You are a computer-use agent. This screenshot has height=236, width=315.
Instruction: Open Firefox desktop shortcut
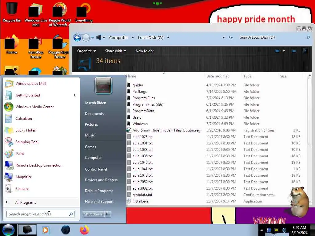[x=12, y=45]
